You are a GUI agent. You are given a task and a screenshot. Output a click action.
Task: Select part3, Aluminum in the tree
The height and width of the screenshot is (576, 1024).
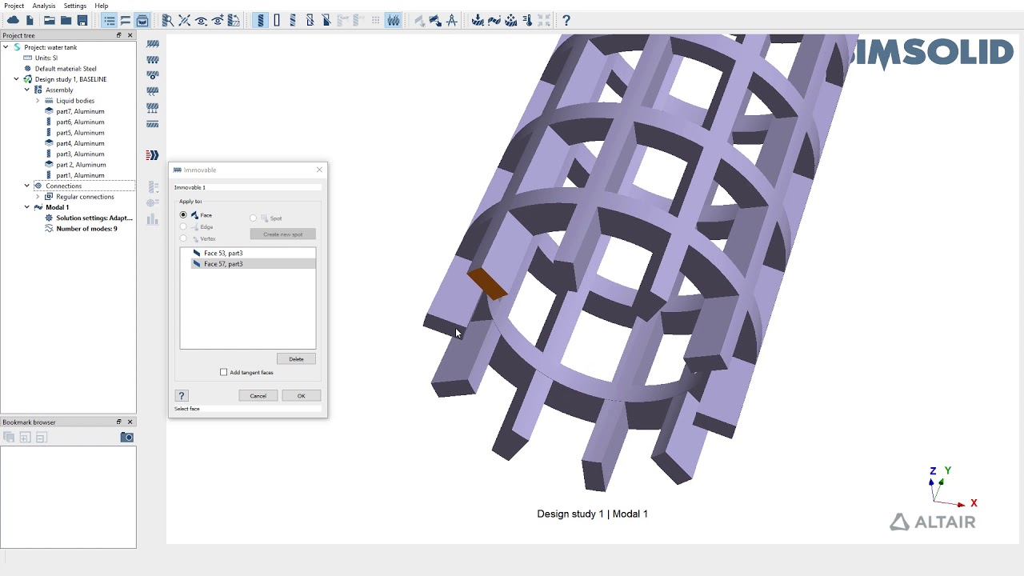click(80, 154)
